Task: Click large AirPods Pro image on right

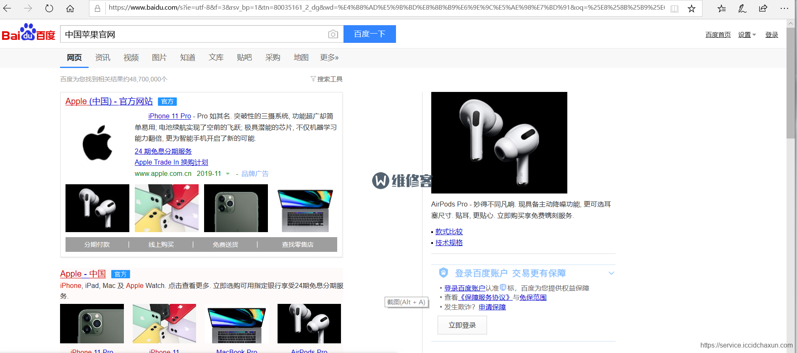Action: click(x=499, y=143)
